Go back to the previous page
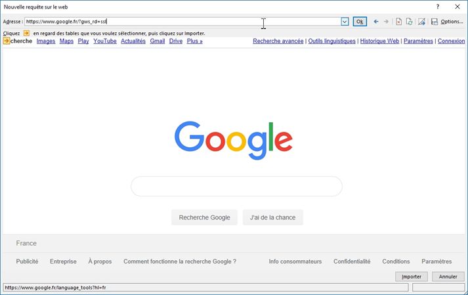The image size is (468, 295). [376, 22]
